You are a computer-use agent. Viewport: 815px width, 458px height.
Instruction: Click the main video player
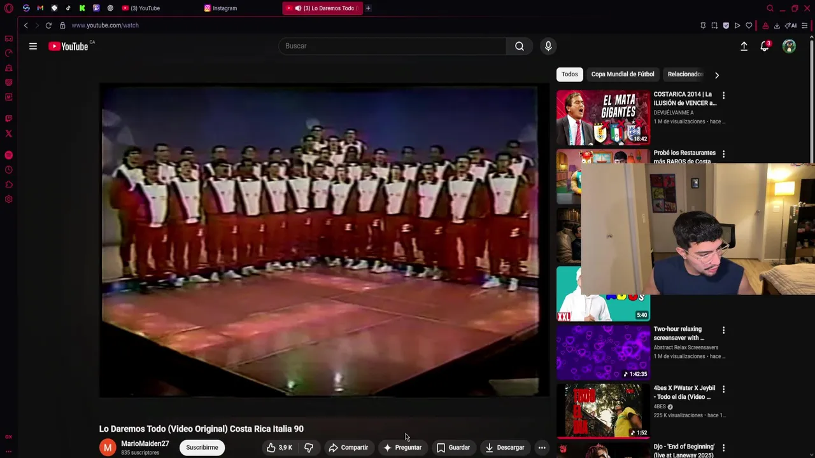324,240
